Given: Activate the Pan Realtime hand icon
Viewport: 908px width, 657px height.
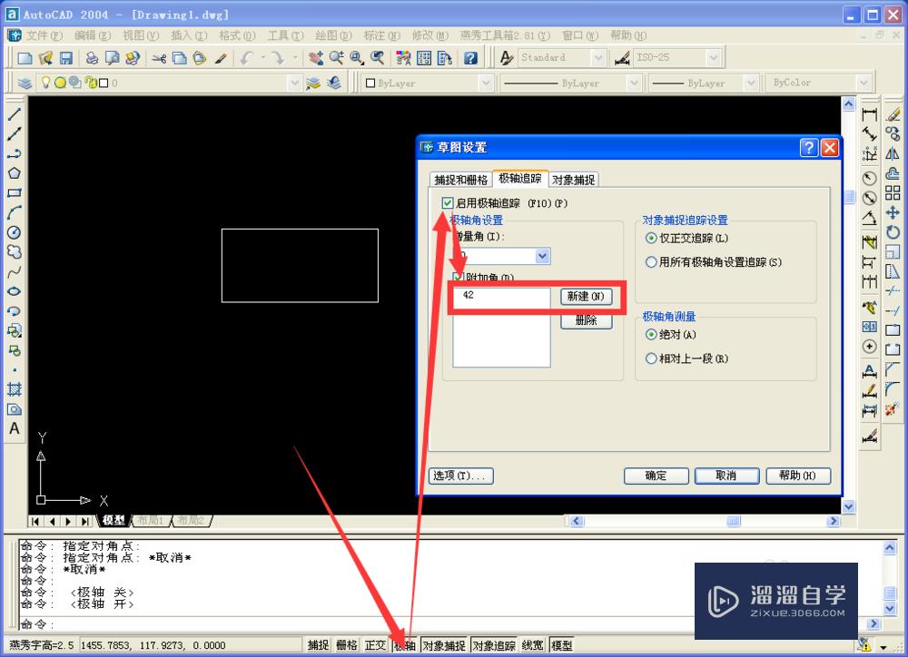Looking at the screenshot, I should [318, 57].
